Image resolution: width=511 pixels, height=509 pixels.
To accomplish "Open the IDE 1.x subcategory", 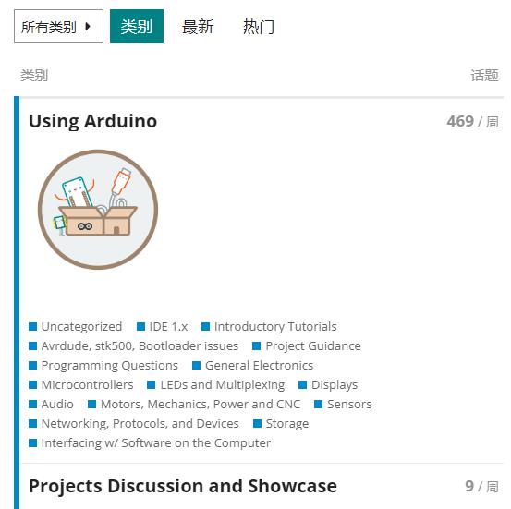I will coord(168,326).
